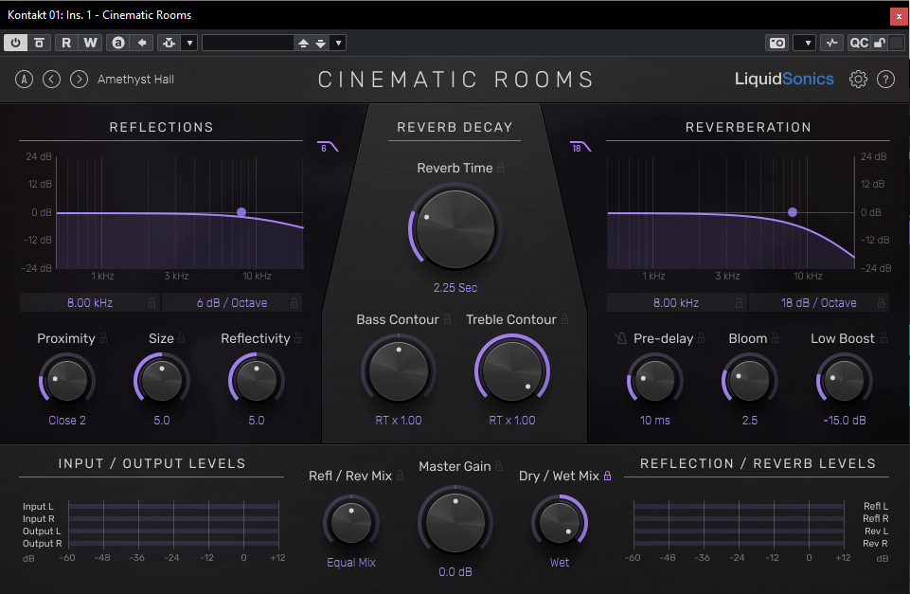Open the host preset browser dropdown arrow

tap(338, 43)
